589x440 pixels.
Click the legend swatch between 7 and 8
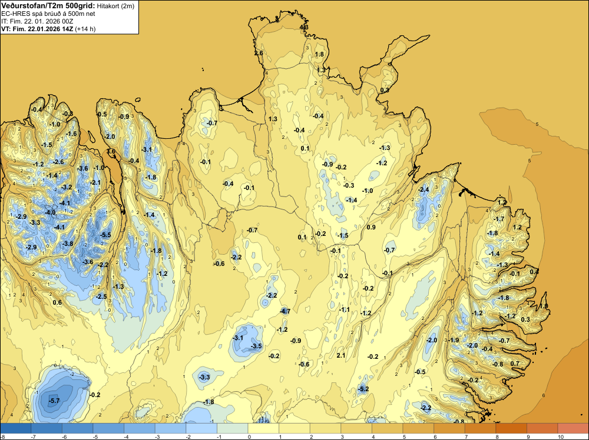(480, 428)
